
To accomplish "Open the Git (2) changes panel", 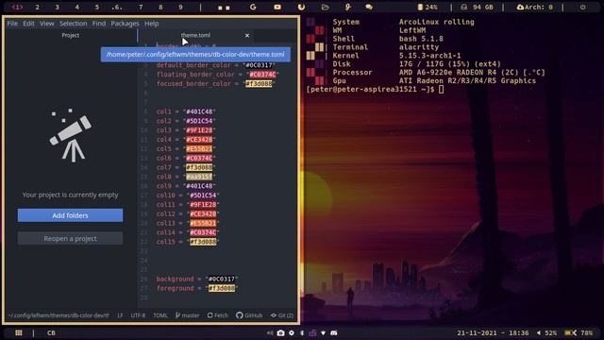I will coord(282,314).
